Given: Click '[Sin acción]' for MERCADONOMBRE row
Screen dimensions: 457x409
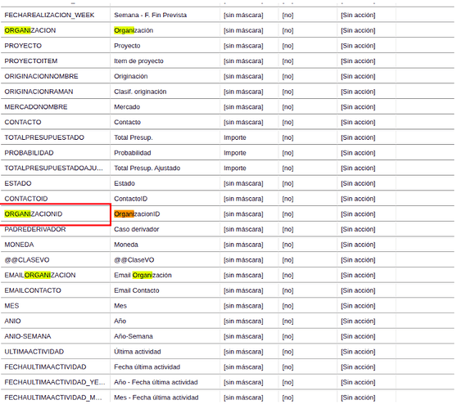Looking at the screenshot, I should [x=358, y=107].
